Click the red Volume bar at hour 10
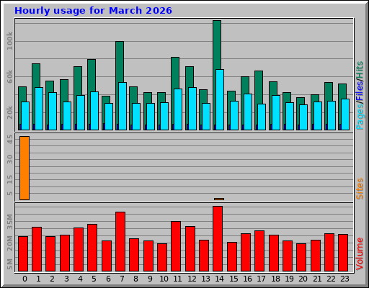This screenshot has height=288, width=369. (162, 258)
